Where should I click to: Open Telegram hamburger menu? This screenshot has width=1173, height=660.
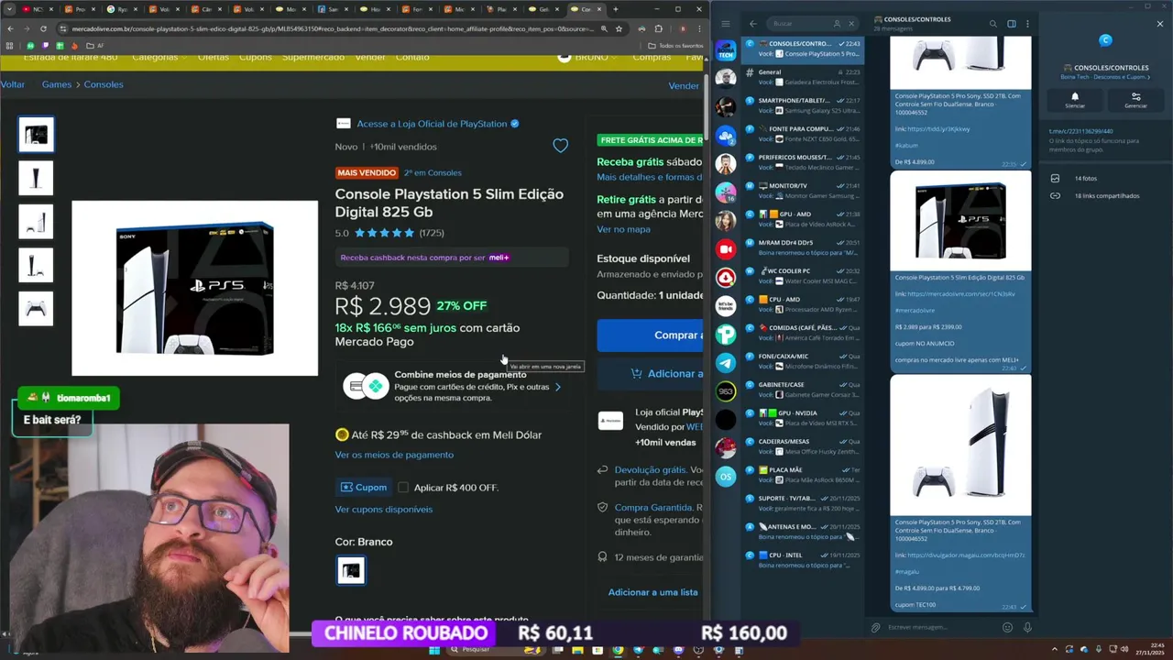point(725,24)
